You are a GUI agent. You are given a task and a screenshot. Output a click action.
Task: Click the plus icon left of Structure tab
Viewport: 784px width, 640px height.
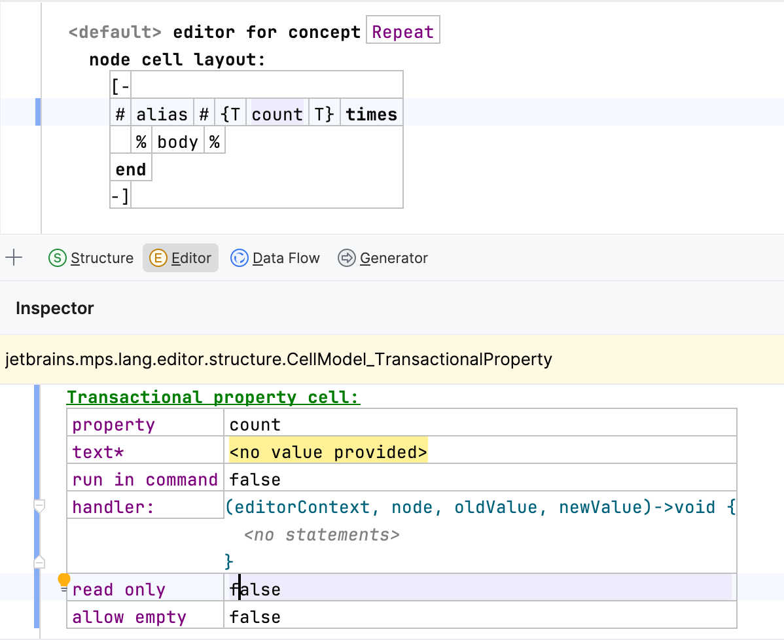click(x=13, y=258)
